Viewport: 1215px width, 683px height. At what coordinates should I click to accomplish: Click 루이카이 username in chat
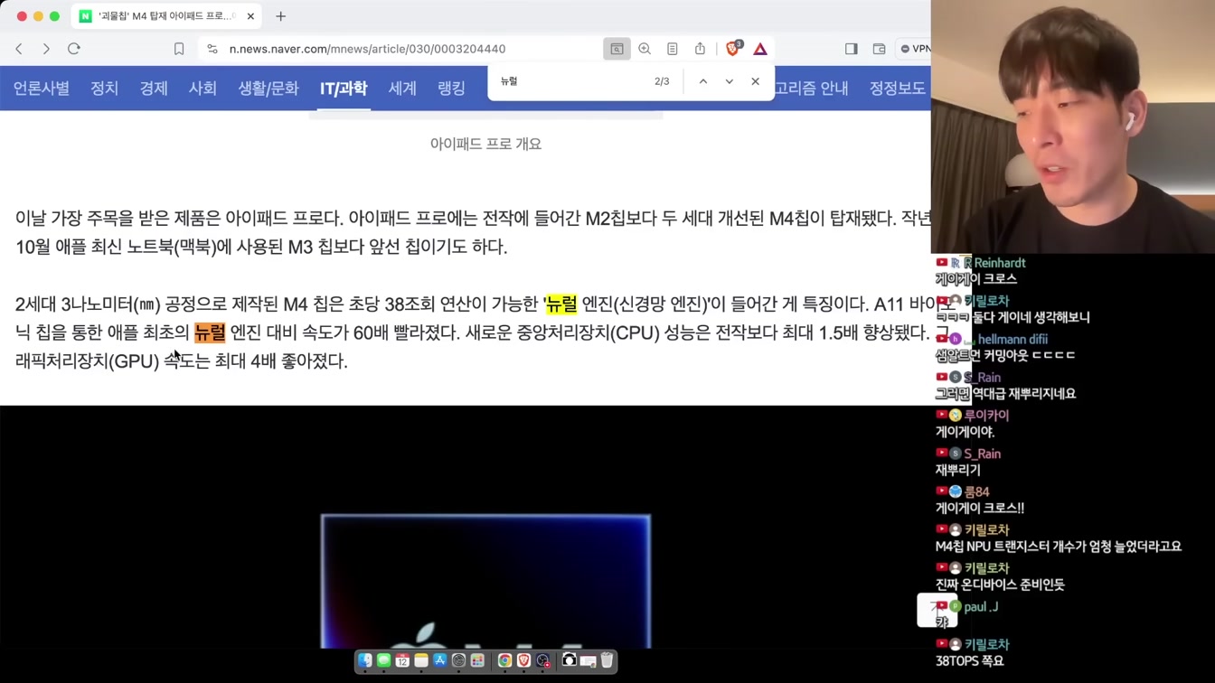986,416
